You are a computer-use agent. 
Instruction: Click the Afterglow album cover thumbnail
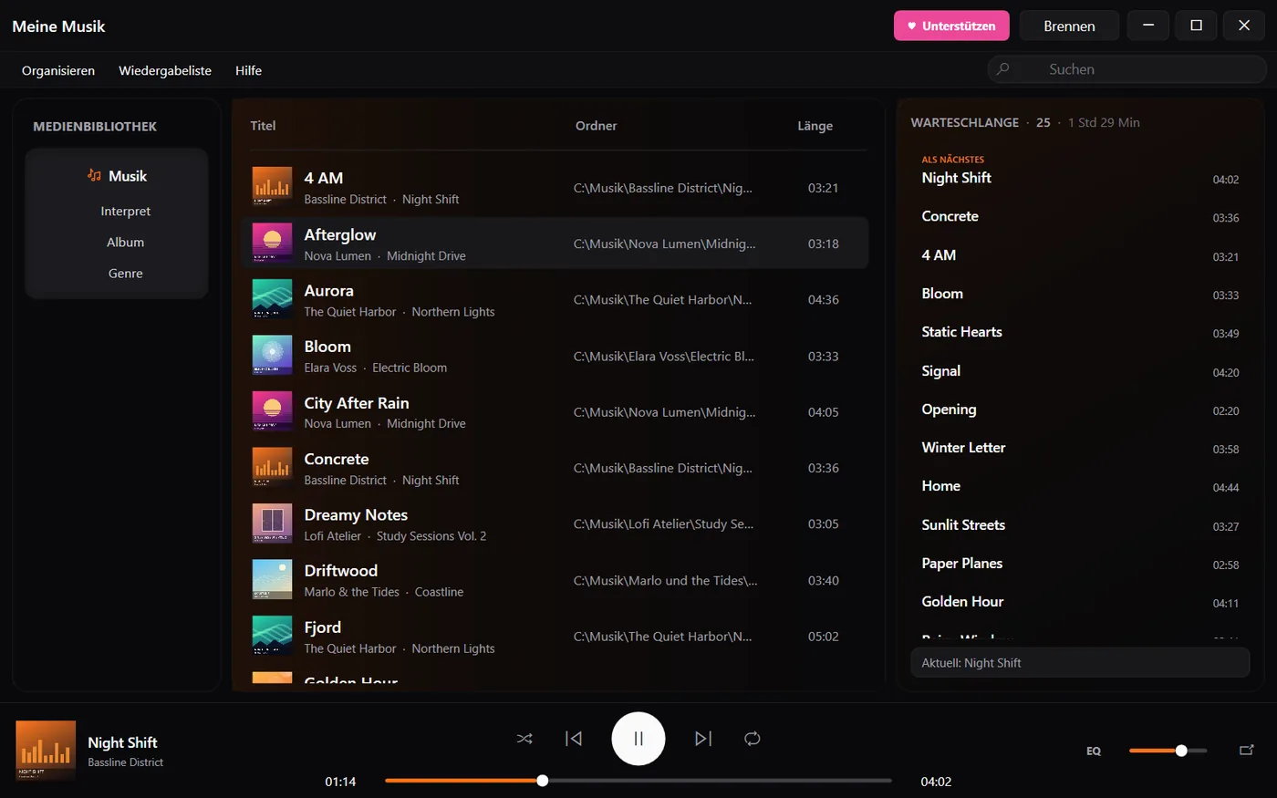point(272,244)
